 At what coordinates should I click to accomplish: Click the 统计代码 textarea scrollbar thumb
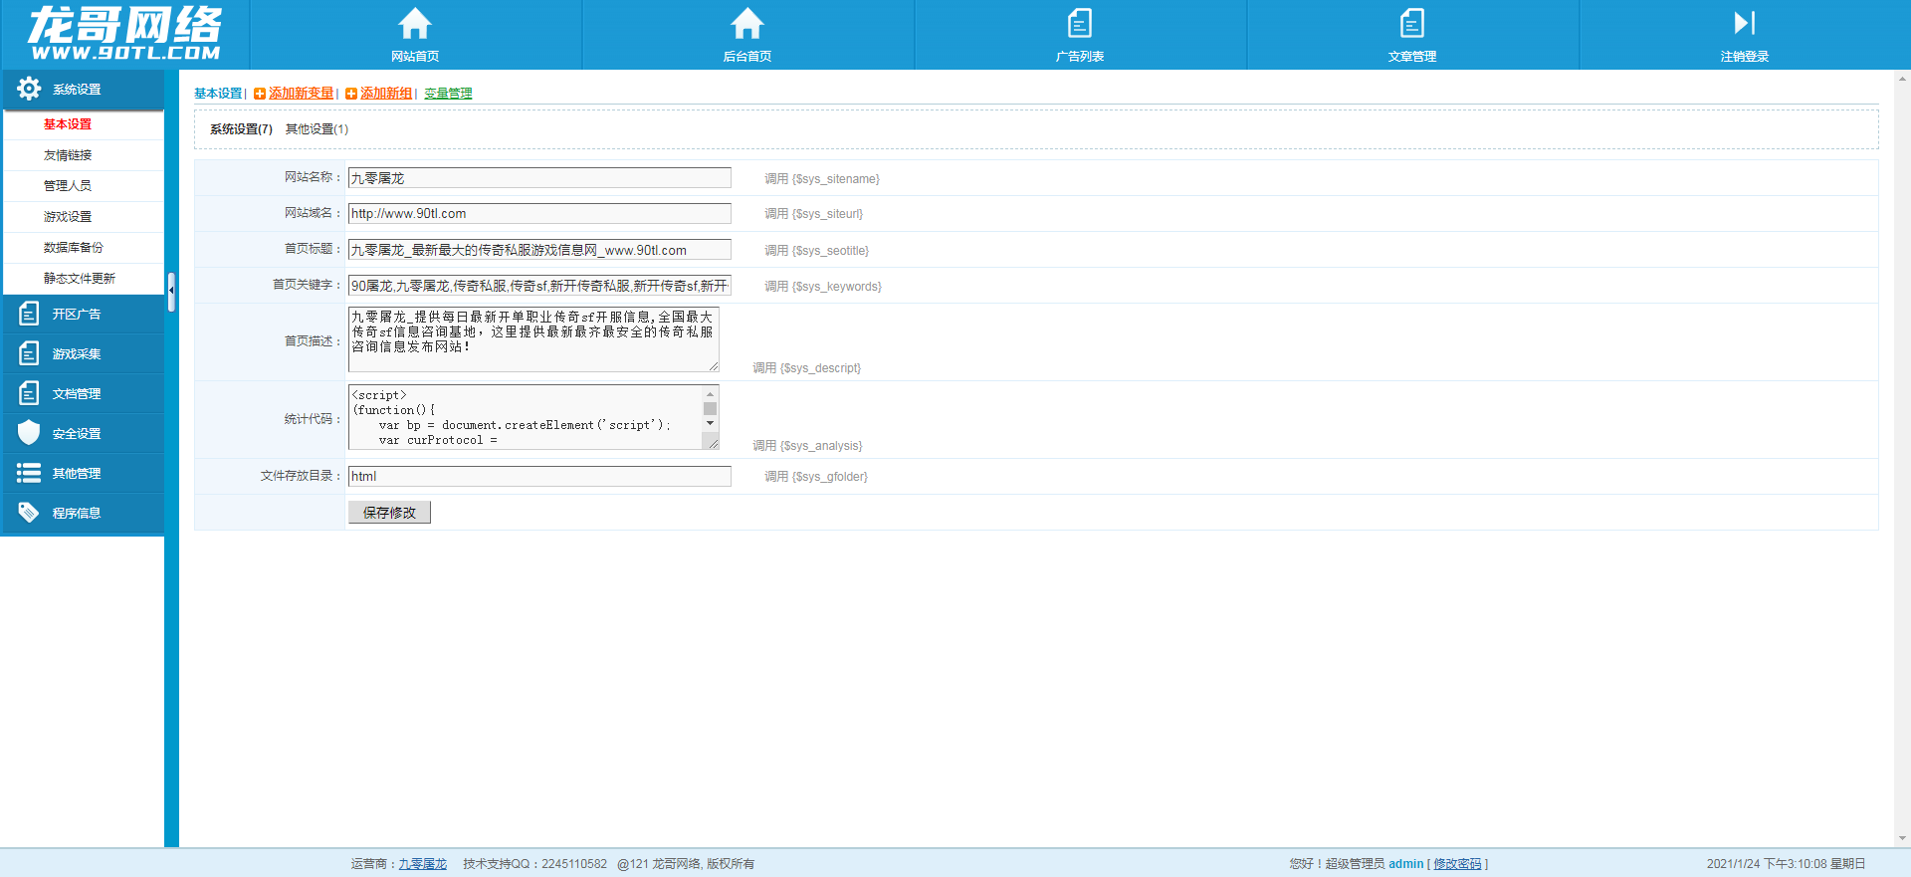tap(711, 408)
